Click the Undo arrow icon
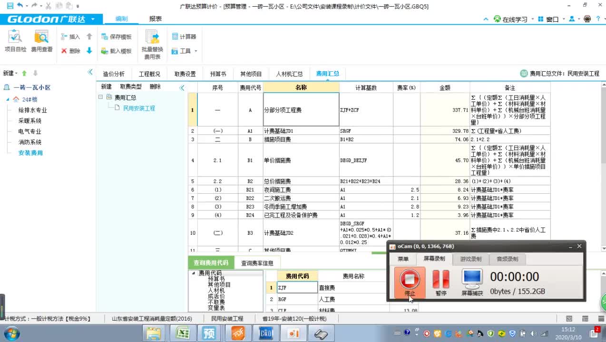 pos(20,6)
